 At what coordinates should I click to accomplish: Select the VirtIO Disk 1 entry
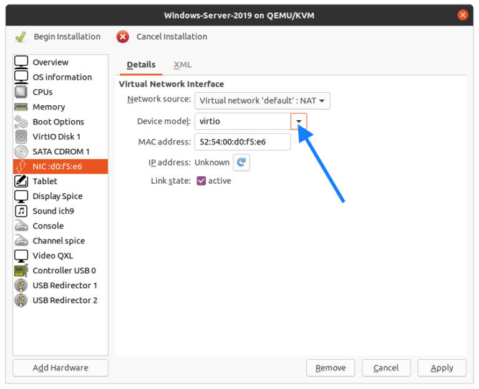tap(60, 136)
